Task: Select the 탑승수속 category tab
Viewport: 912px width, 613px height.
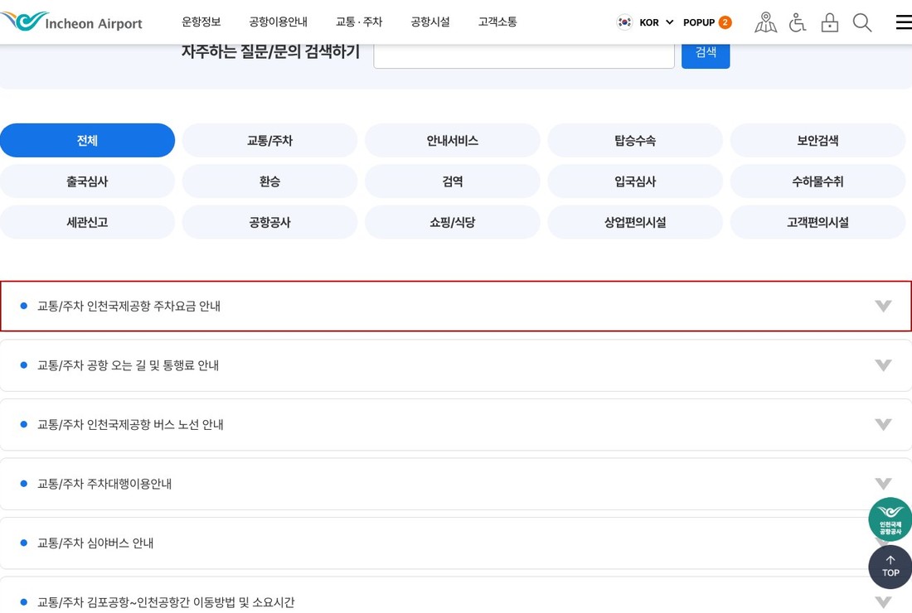Action: (x=635, y=140)
